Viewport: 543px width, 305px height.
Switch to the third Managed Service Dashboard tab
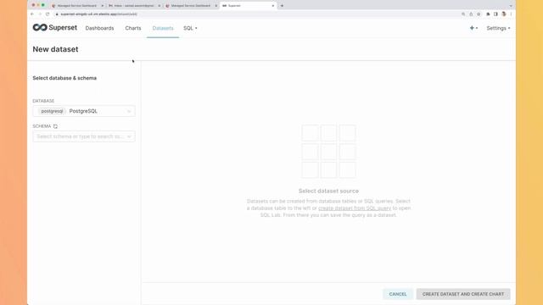tap(190, 6)
